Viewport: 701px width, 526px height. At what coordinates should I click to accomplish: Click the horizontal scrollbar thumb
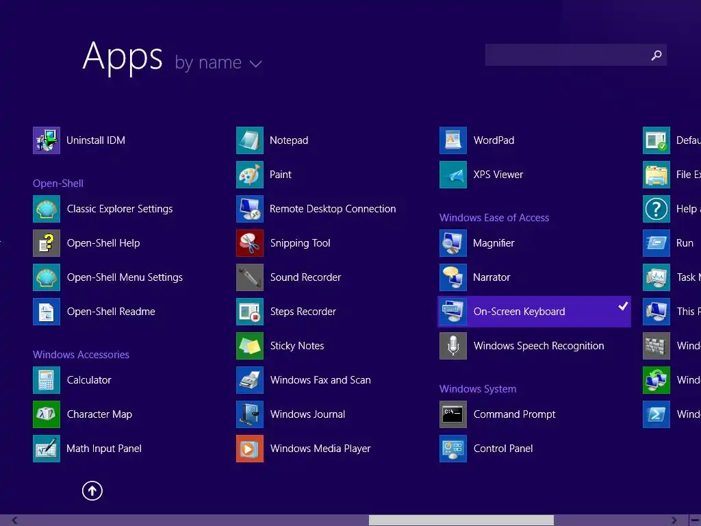pyautogui.click(x=461, y=521)
